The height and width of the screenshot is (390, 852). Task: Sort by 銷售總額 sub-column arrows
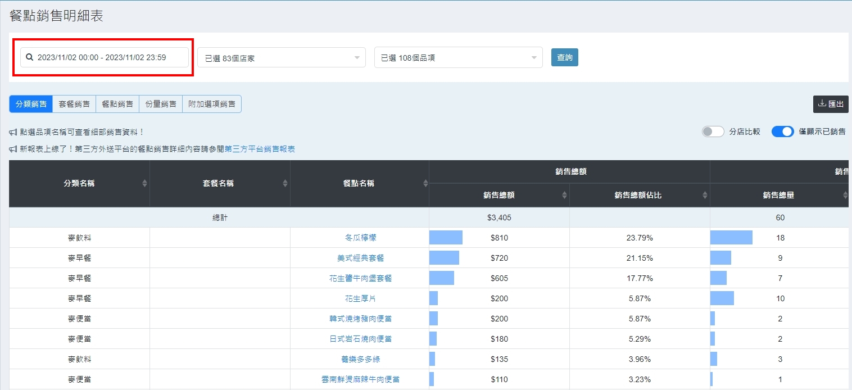(x=564, y=196)
